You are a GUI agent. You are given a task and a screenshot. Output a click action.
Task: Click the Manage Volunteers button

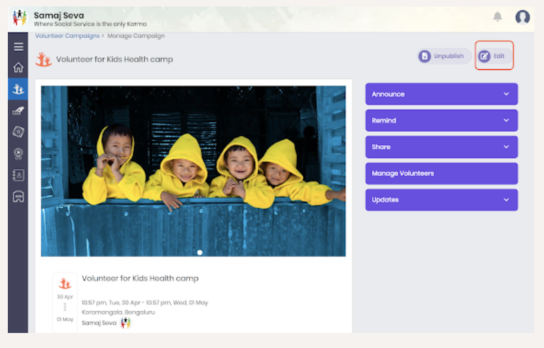[441, 174]
